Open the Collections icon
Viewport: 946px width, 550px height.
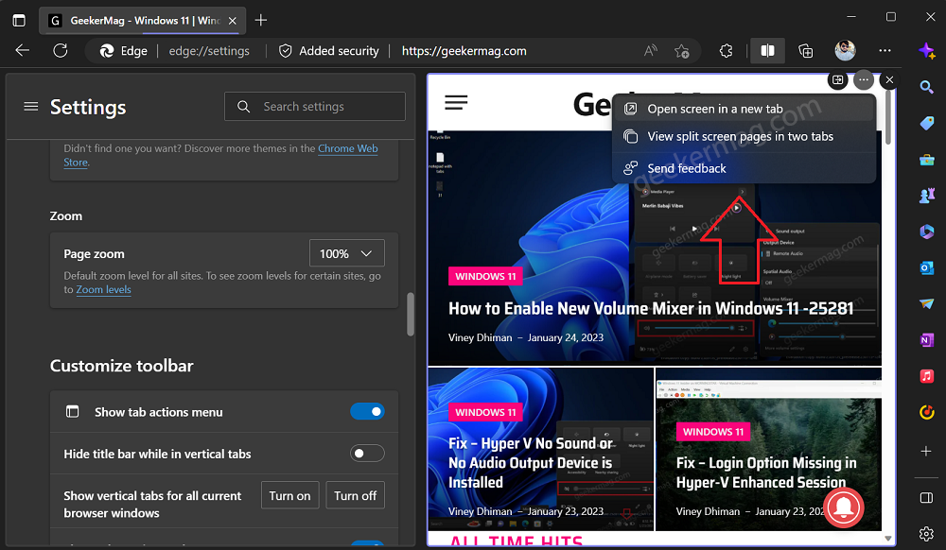coord(806,51)
